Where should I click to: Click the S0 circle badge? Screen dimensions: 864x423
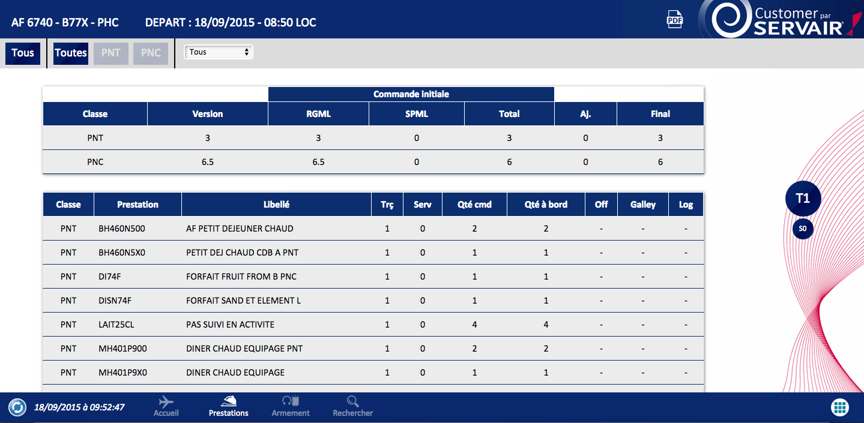[803, 229]
